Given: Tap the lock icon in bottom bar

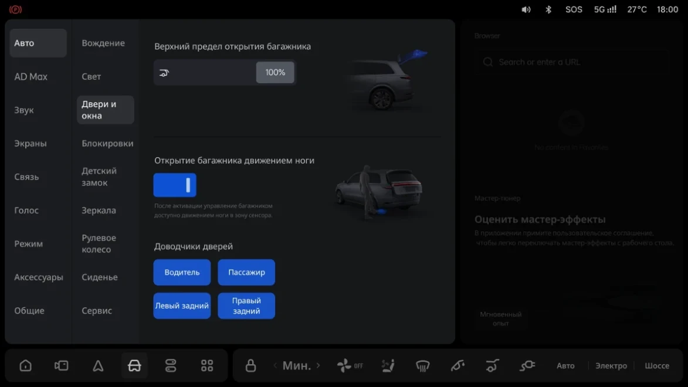Looking at the screenshot, I should [x=250, y=365].
